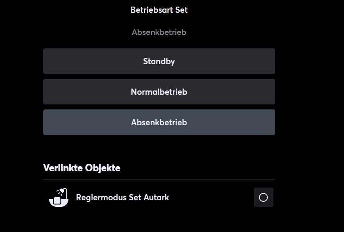Switch to Normalbetrieb mode
Screen dimensions: 344x232
[x=159, y=92]
